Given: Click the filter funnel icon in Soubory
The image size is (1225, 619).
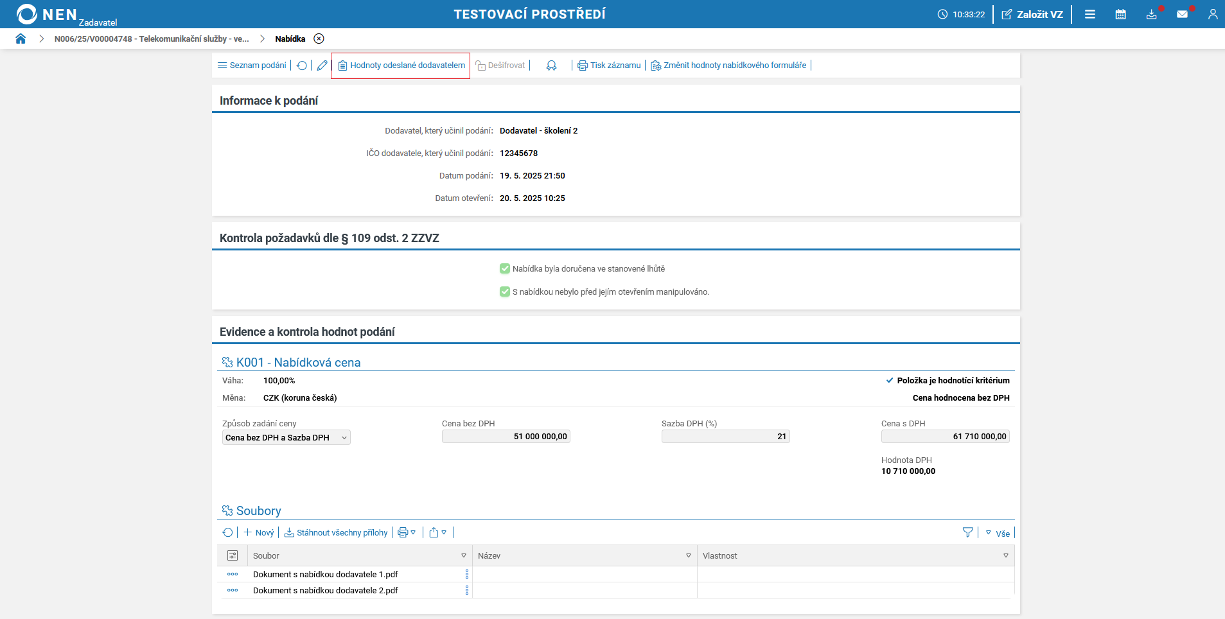Looking at the screenshot, I should pyautogui.click(x=967, y=532).
